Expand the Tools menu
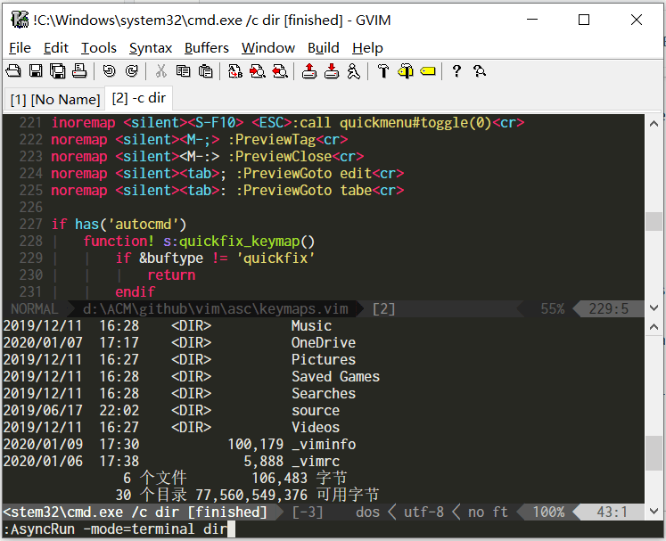The image size is (666, 541). 99,48
